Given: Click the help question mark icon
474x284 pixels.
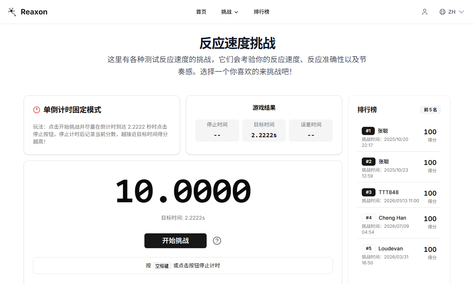Looking at the screenshot, I should point(217,241).
